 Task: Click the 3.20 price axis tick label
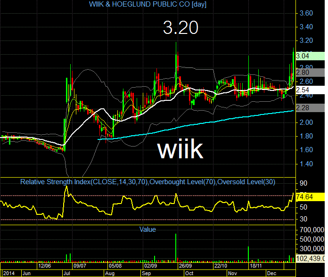306,41
